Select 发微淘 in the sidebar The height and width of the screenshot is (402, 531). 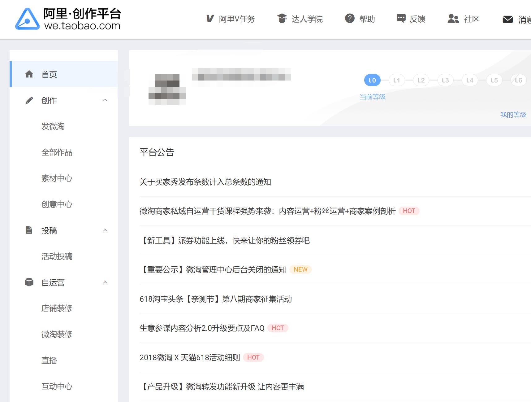[x=53, y=126]
